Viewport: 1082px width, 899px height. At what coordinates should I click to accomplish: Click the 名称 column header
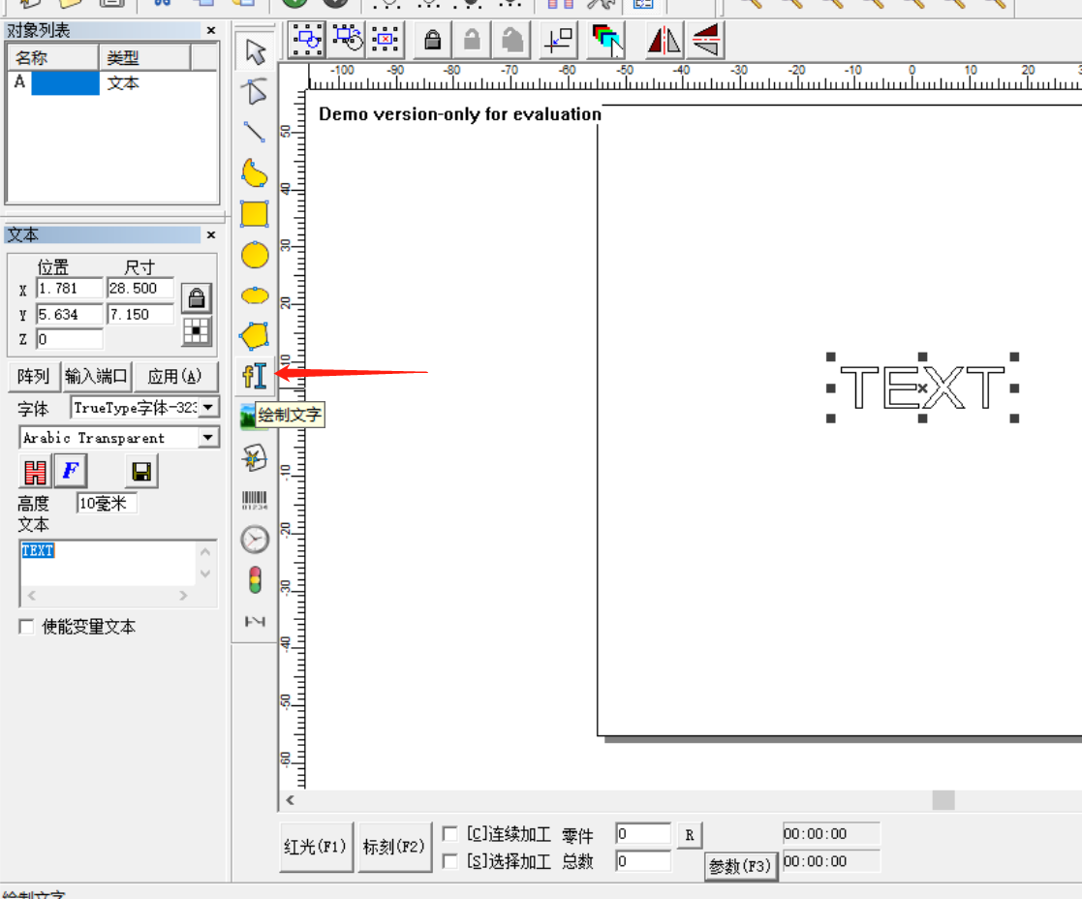(53, 57)
